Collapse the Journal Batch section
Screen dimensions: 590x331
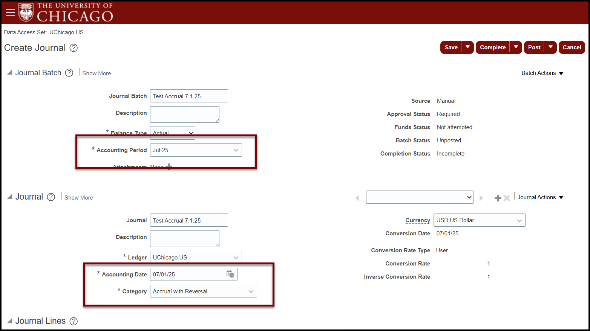click(10, 72)
